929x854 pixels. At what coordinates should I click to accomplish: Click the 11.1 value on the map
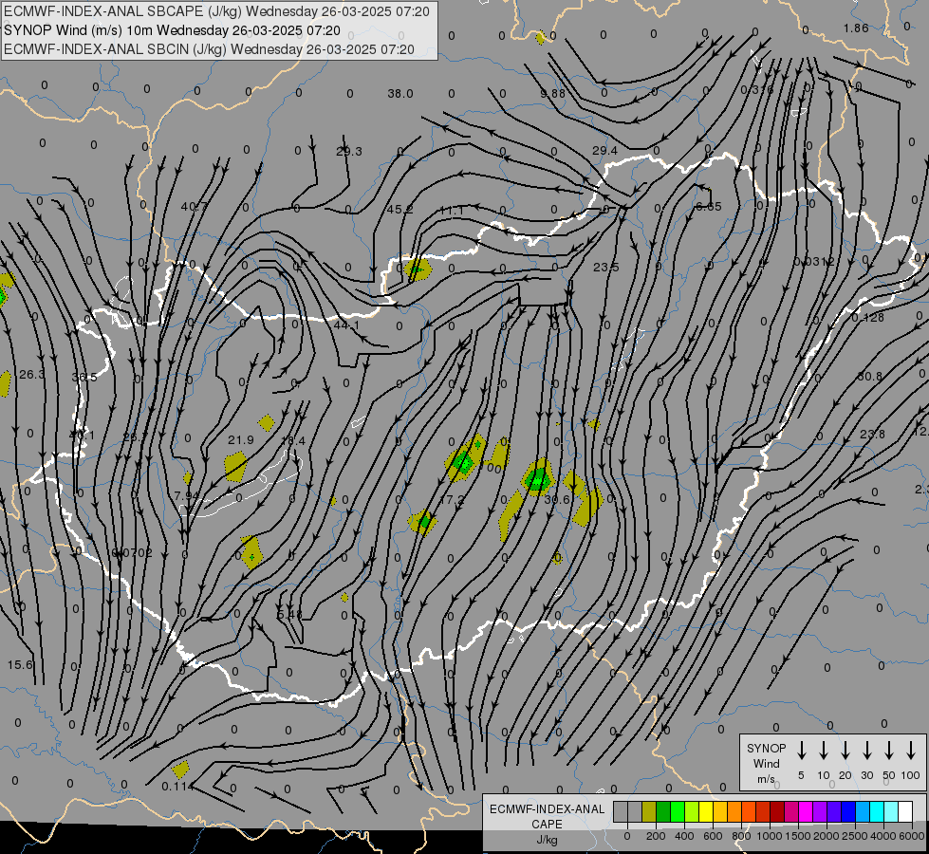click(452, 211)
